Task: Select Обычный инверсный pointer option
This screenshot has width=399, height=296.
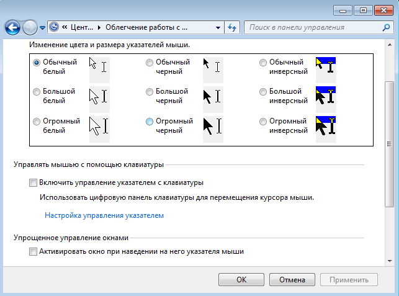Action: [x=263, y=62]
